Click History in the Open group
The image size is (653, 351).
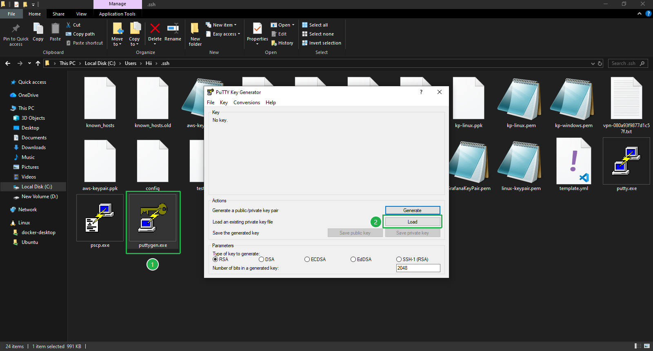pos(282,43)
